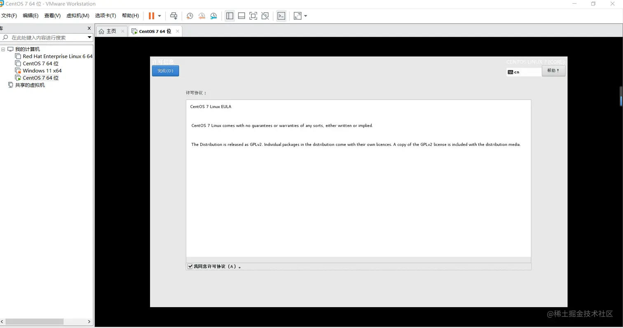Switch to the 主页 tab

click(111, 31)
